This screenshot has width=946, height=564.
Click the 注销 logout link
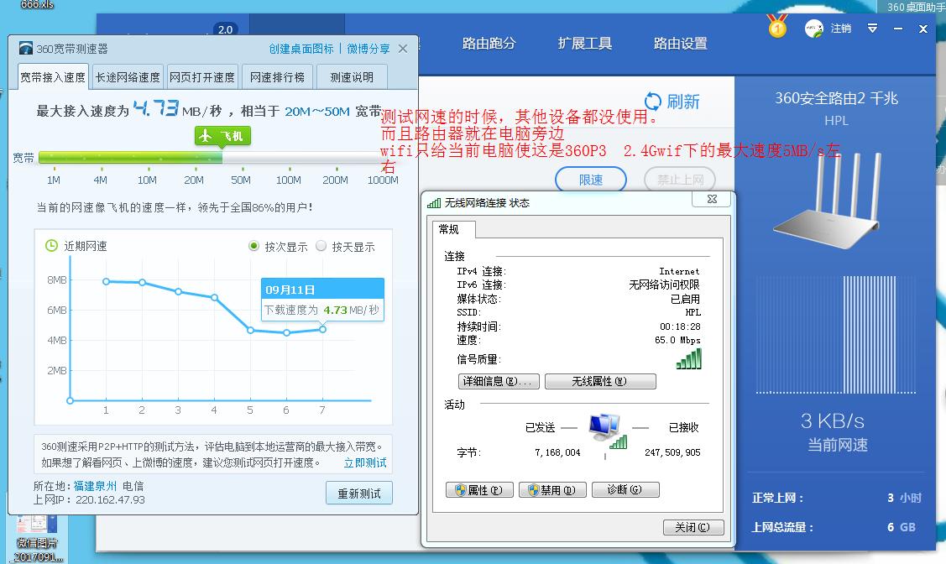click(841, 29)
